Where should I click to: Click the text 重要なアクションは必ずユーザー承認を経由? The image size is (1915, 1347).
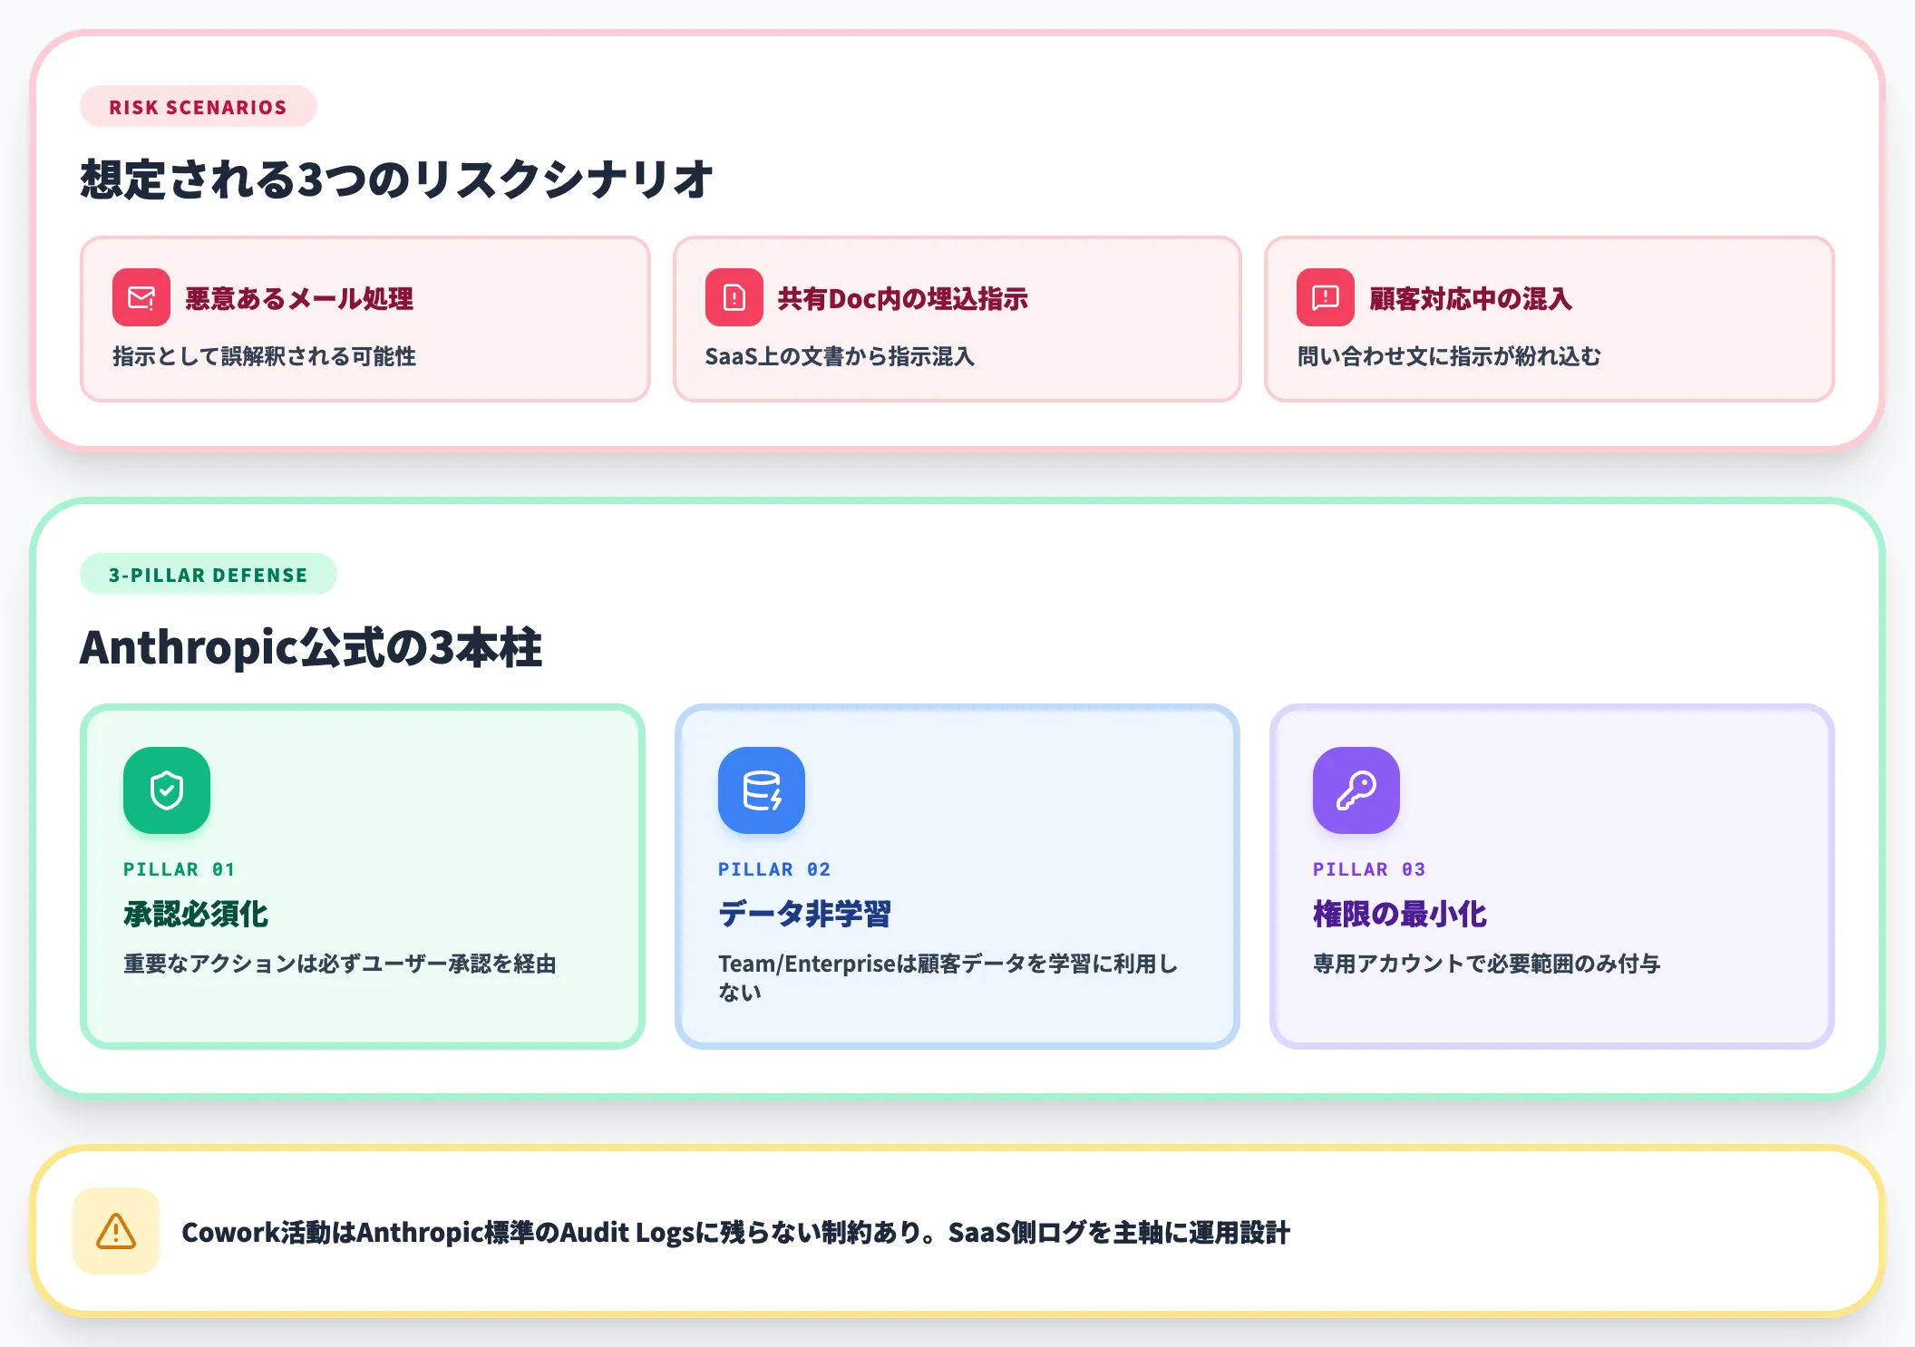point(340,964)
